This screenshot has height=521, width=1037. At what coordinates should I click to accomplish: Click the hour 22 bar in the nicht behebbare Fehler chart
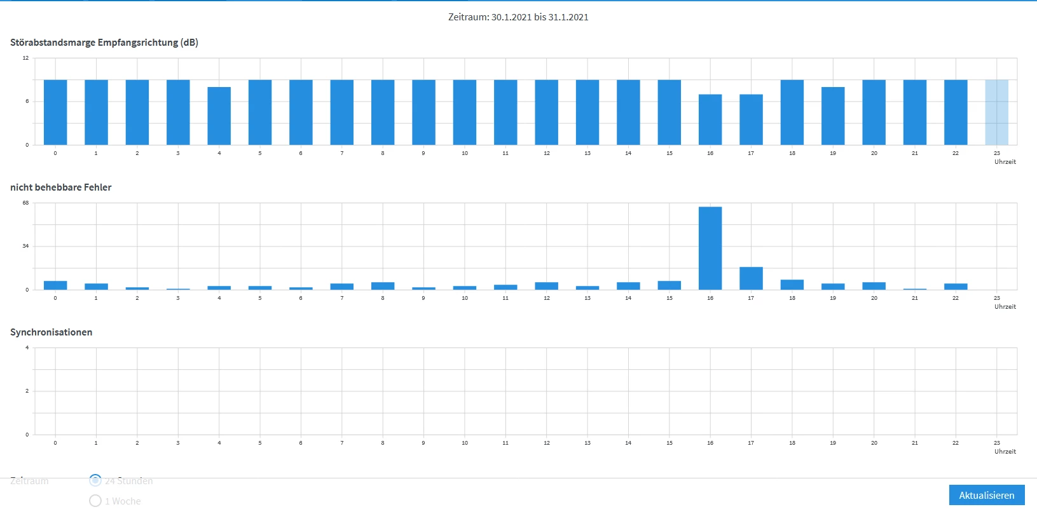pyautogui.click(x=956, y=287)
